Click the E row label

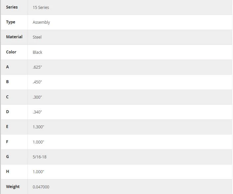(7, 127)
